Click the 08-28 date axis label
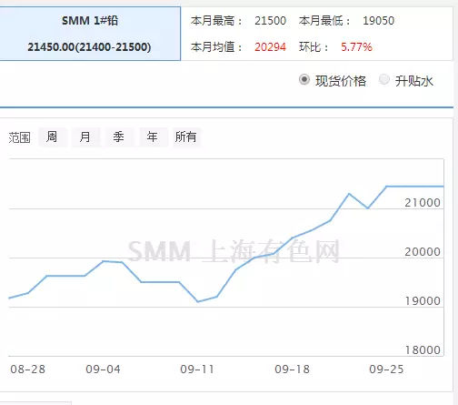The height and width of the screenshot is (405, 458). pyautogui.click(x=28, y=370)
